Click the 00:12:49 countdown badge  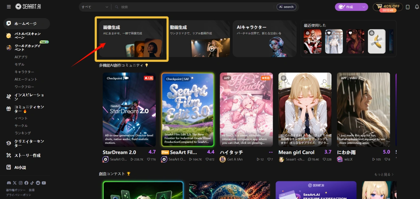coord(388,10)
